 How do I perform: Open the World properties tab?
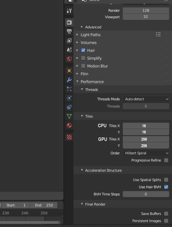[69, 59]
